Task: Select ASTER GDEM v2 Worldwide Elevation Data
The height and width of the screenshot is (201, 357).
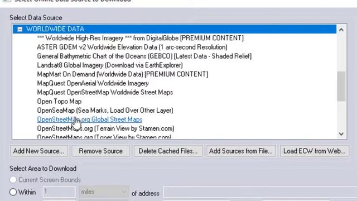Action: click(x=132, y=47)
